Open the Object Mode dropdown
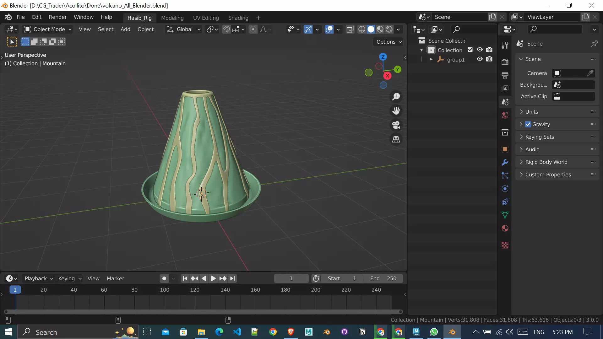603x339 pixels. click(x=48, y=29)
